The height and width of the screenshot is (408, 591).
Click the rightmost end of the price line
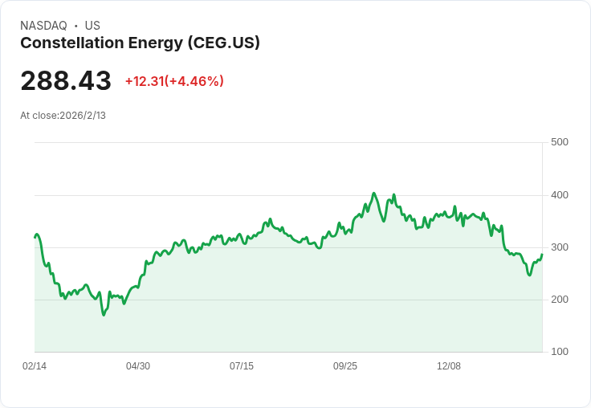click(x=542, y=255)
